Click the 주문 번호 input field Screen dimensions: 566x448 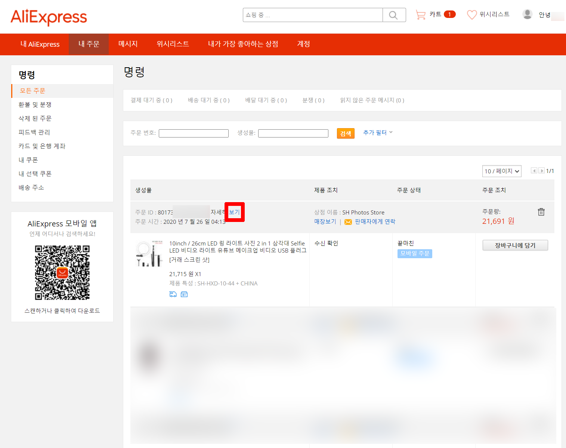[x=194, y=133]
